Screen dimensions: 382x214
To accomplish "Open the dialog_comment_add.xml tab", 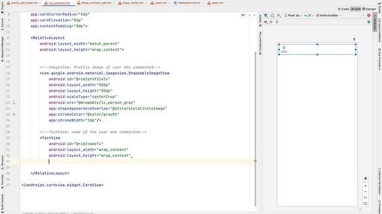I will coord(95,3).
